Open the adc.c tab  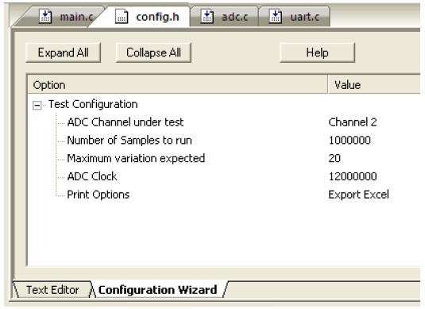225,17
